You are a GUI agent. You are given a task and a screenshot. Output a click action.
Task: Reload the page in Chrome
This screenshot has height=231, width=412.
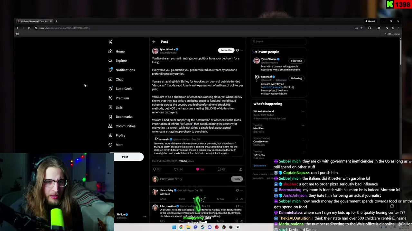click(x=29, y=28)
